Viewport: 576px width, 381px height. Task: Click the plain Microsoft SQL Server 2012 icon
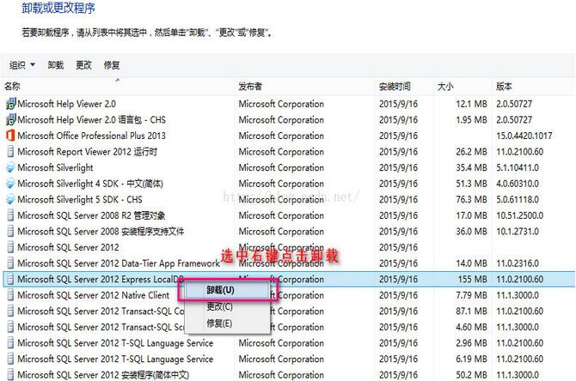[x=10, y=247]
